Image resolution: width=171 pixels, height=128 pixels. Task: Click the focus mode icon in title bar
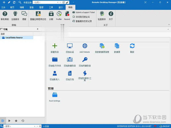point(145,2)
